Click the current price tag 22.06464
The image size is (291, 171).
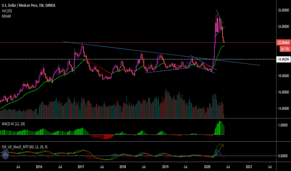point(284,43)
